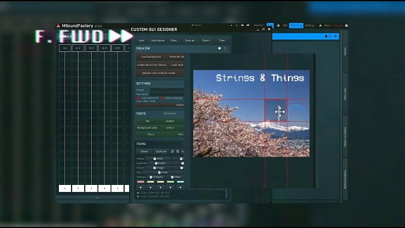Click the Delete button in ITEMS
The width and height of the screenshot is (405, 228).
tap(144, 151)
